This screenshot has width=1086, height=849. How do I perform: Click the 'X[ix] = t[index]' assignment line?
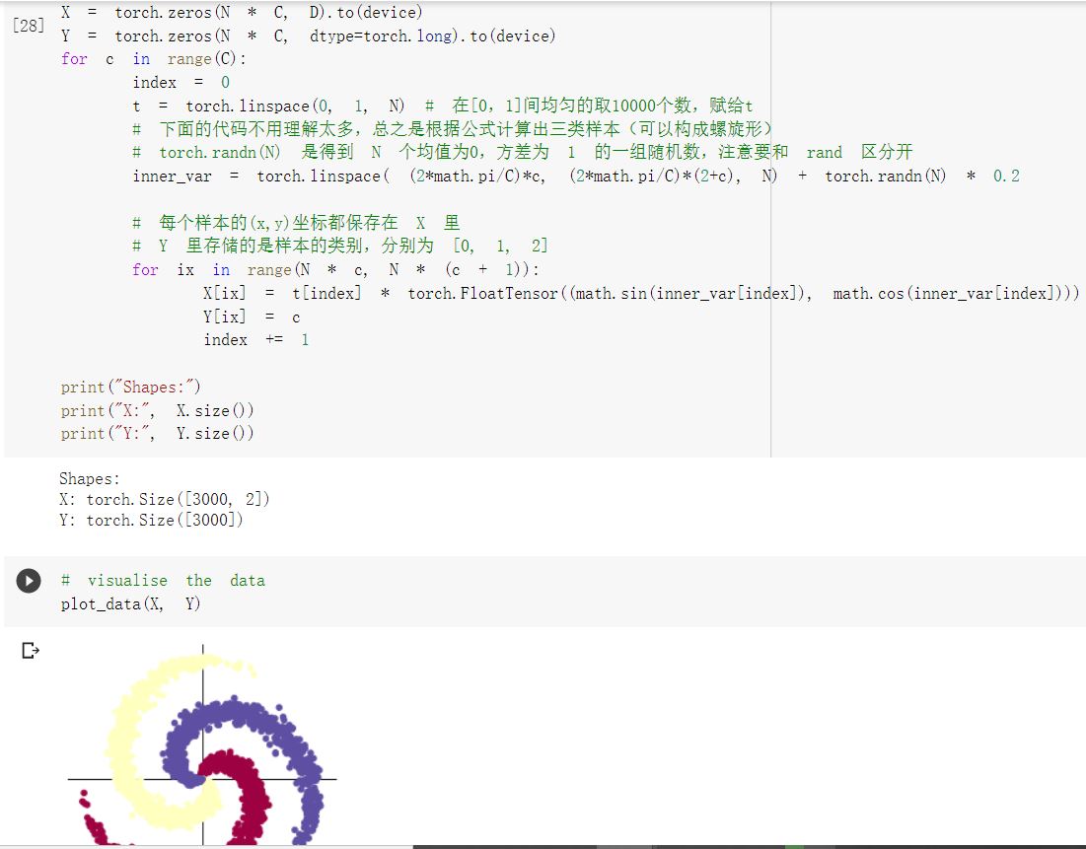tap(641, 293)
